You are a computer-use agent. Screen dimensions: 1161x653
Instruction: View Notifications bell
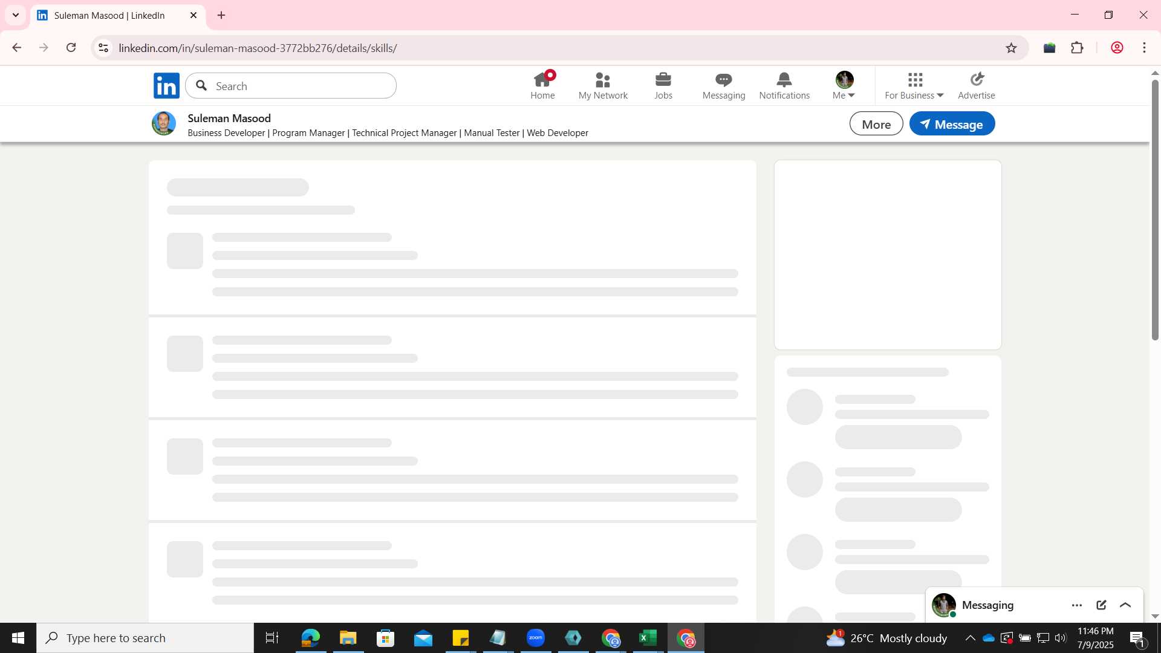tap(784, 86)
